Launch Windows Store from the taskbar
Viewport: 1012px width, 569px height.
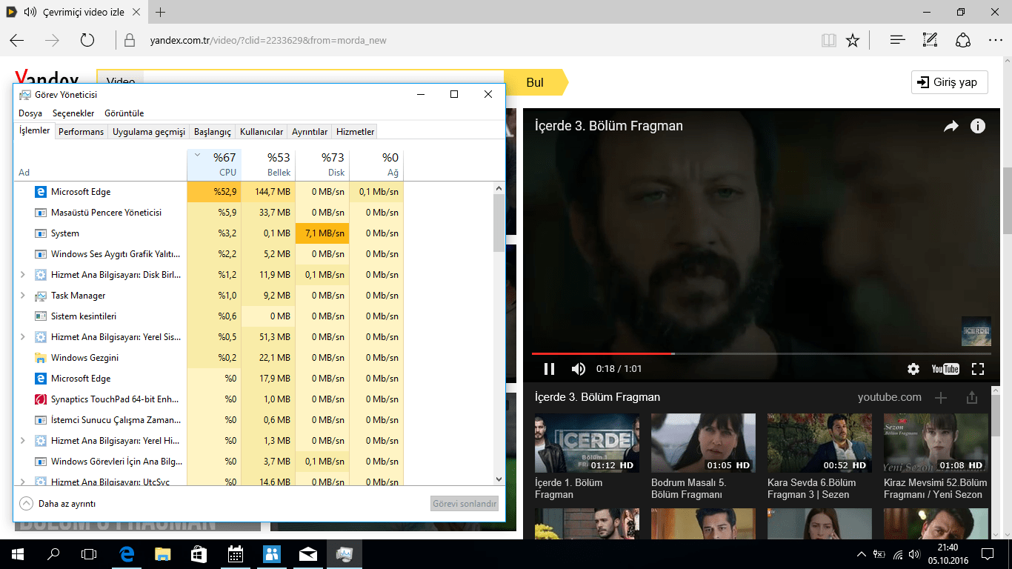coord(199,553)
